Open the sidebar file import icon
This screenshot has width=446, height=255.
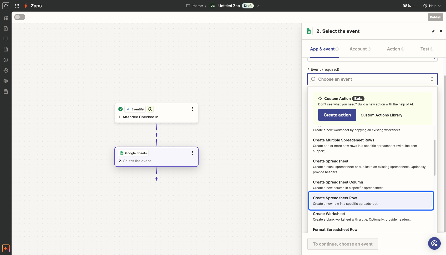[6, 28]
